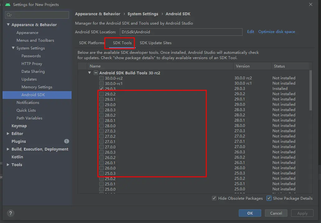The height and width of the screenshot is (223, 321).
Task: Click the Plugins update count badge
Action: pyautogui.click(x=67, y=141)
